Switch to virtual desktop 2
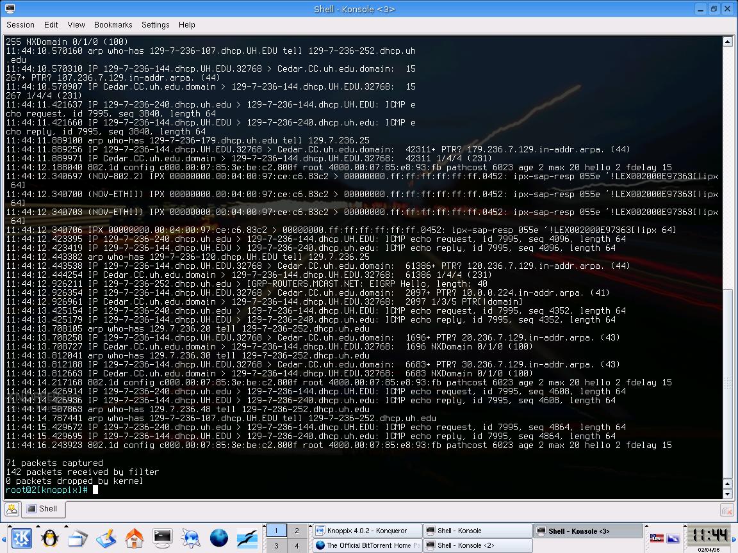The height and width of the screenshot is (553, 738). (x=297, y=531)
